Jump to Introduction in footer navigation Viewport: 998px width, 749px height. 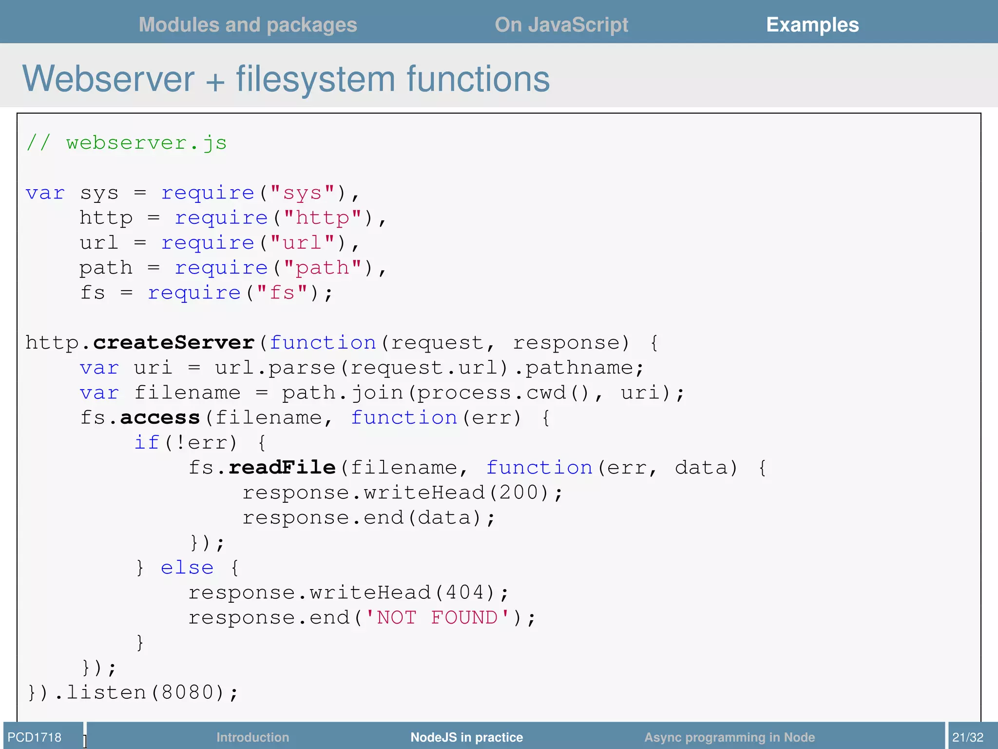coord(252,737)
